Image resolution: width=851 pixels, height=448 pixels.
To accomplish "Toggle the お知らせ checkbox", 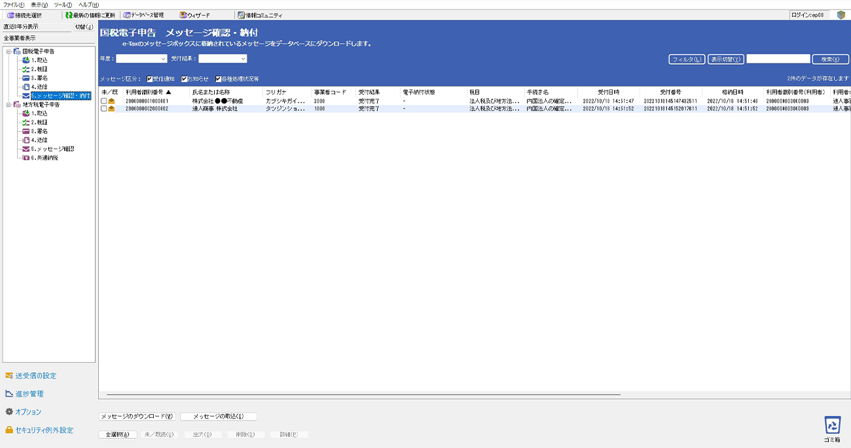I will click(x=185, y=78).
